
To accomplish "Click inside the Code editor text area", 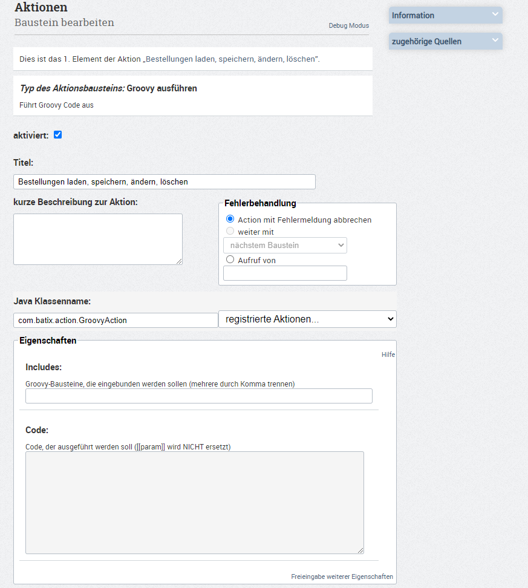I will pyautogui.click(x=194, y=502).
